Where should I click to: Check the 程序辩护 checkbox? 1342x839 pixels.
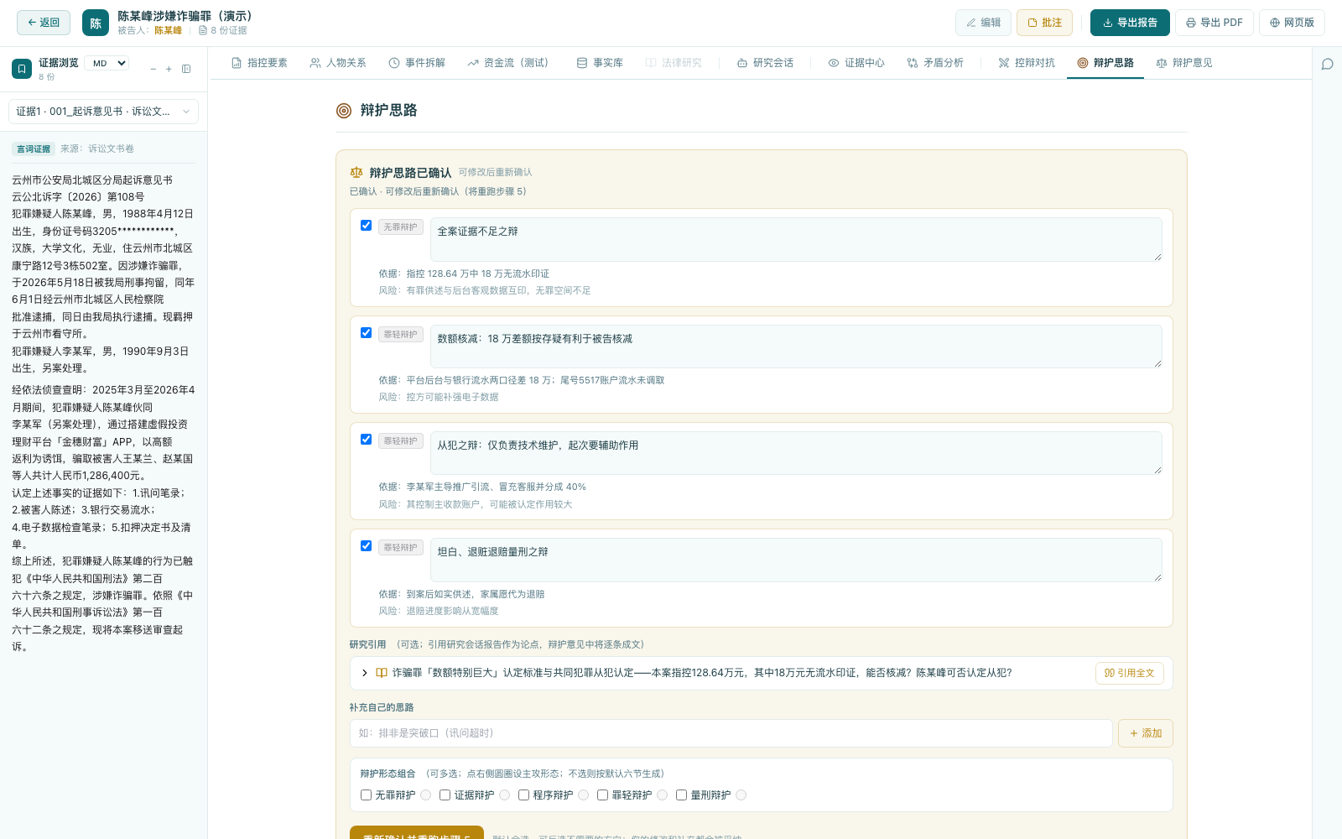coord(523,795)
